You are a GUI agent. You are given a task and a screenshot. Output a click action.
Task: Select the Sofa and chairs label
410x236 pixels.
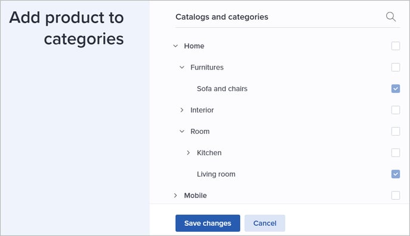(x=222, y=89)
